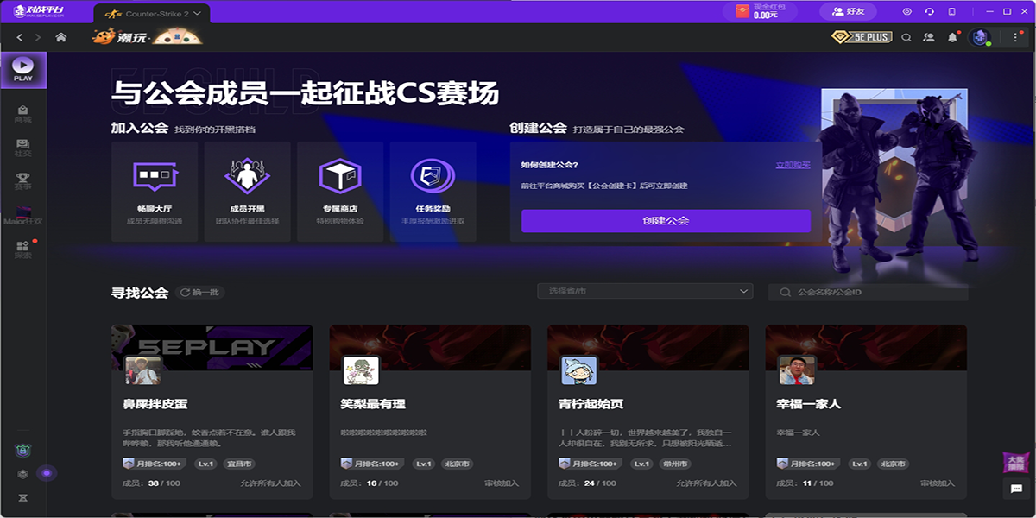1036x518 pixels.
Task: Open the 潮玩 banner logo
Action: [148, 37]
